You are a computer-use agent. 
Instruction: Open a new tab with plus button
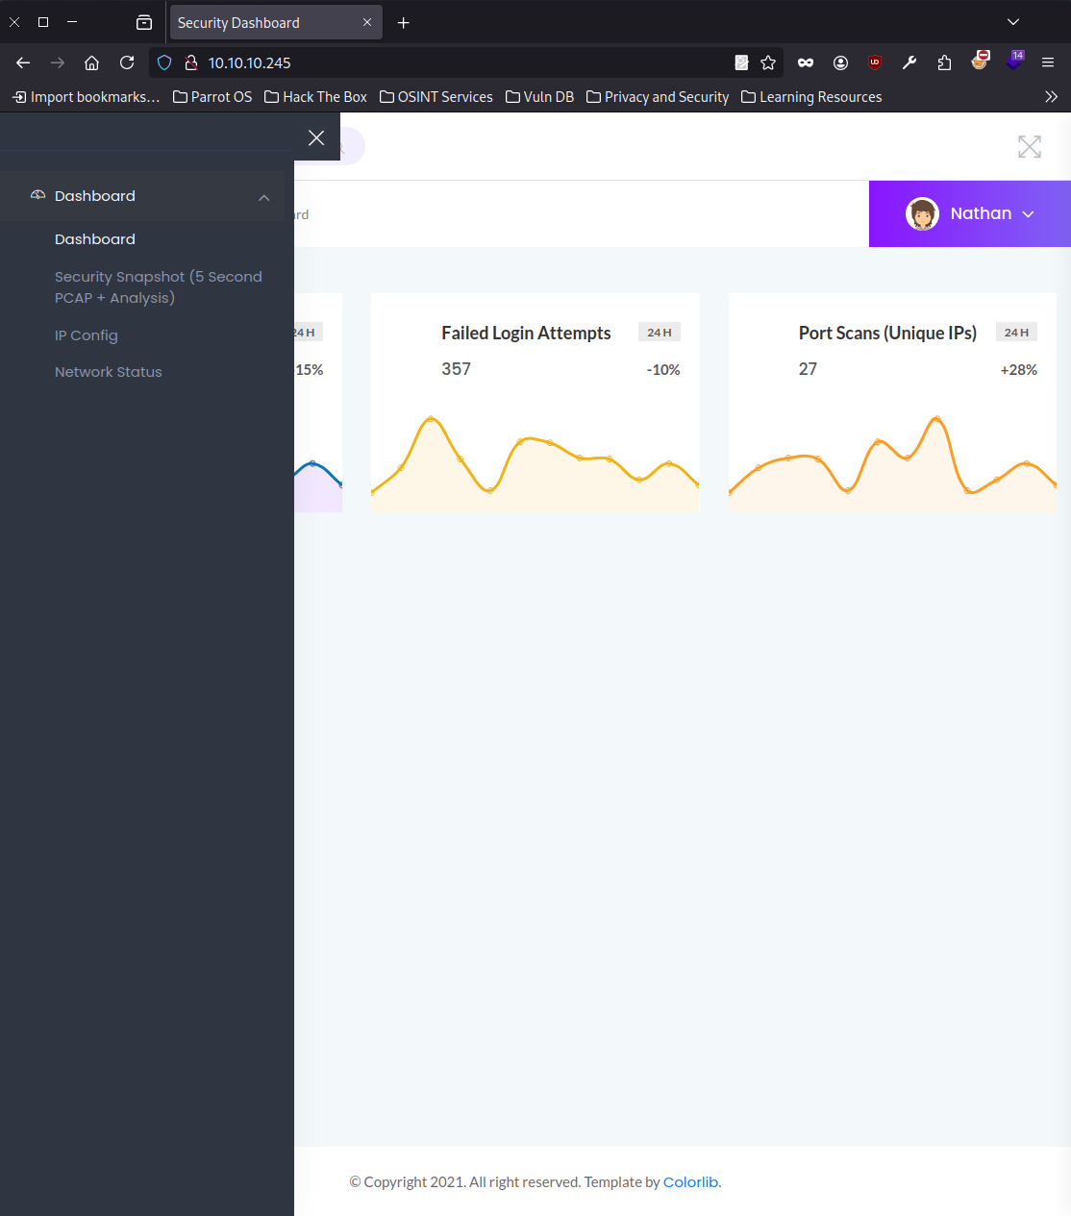404,22
